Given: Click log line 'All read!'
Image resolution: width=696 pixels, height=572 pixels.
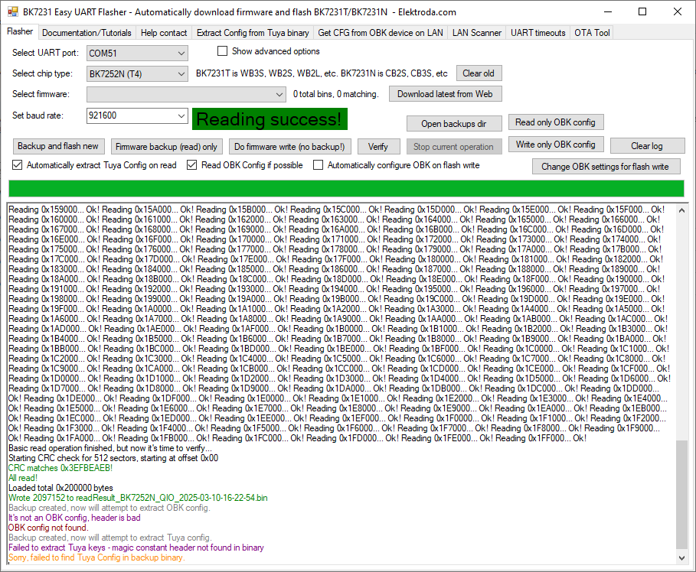Looking at the screenshot, I should click(x=23, y=478).
